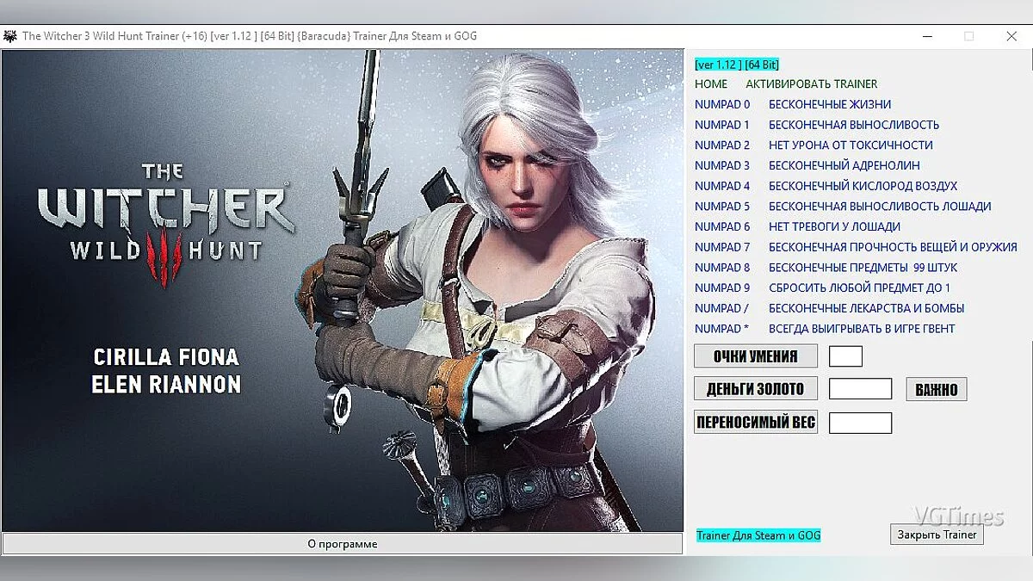Click Закрыть Trainer to exit
Screen dimensions: 1033x581
(x=936, y=534)
